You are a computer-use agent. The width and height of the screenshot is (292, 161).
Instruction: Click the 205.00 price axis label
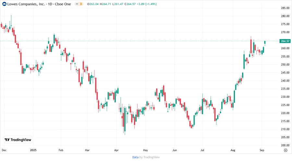click(285, 137)
